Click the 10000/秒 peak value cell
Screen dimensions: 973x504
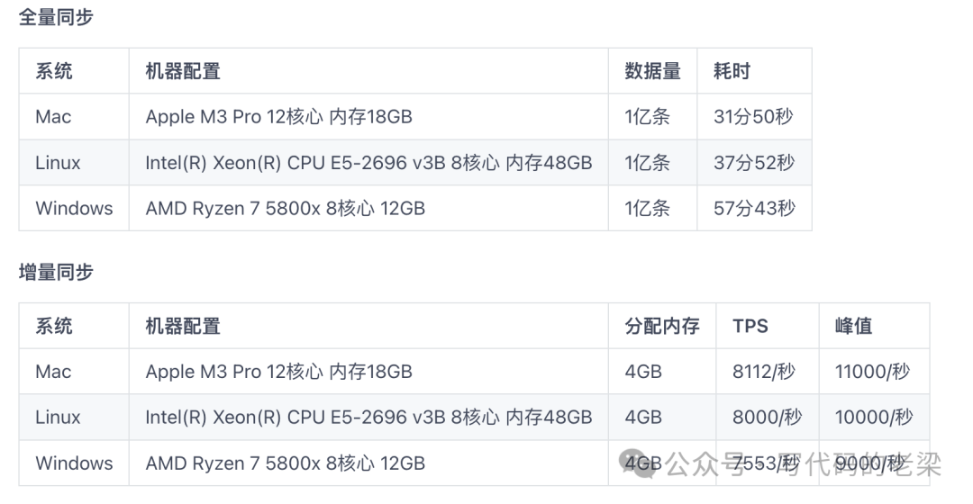pos(873,418)
